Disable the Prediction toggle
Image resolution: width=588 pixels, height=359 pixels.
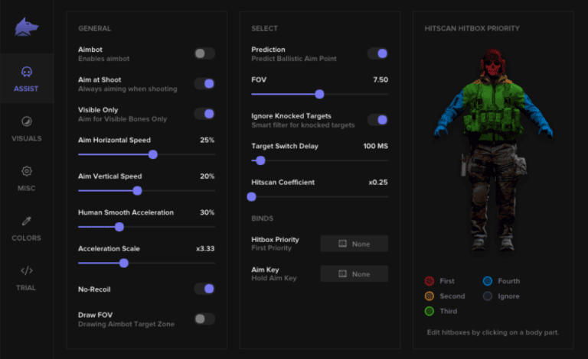click(377, 53)
